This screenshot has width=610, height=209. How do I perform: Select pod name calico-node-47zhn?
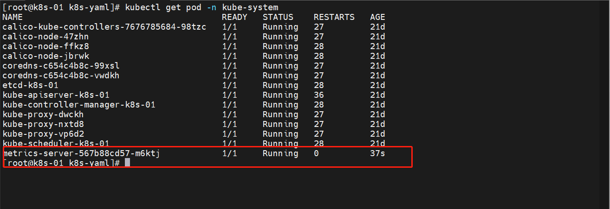[45, 37]
